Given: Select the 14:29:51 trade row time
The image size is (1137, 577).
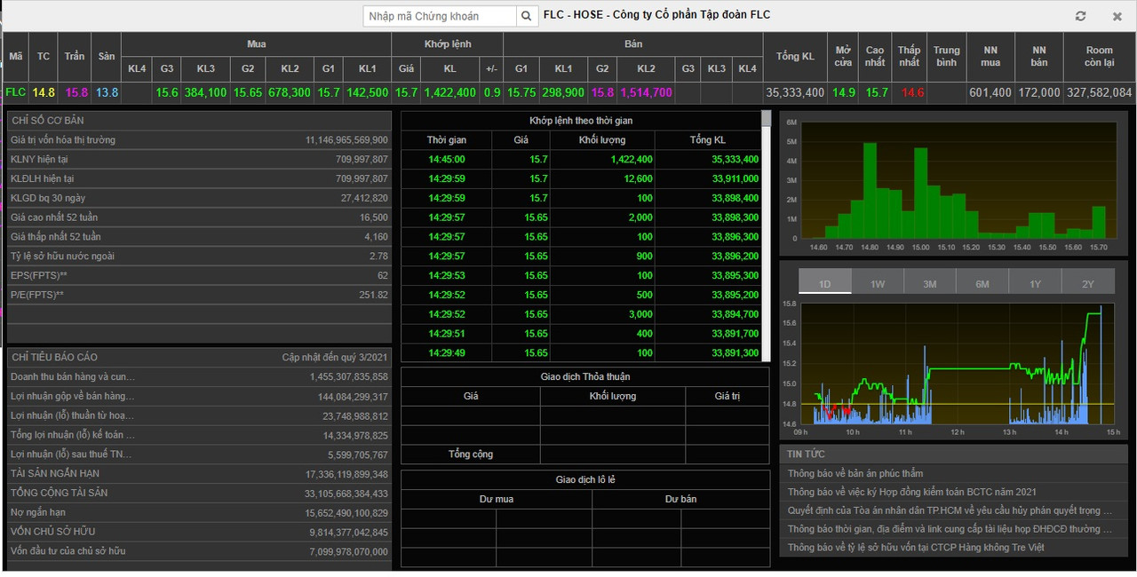Looking at the screenshot, I should [446, 334].
